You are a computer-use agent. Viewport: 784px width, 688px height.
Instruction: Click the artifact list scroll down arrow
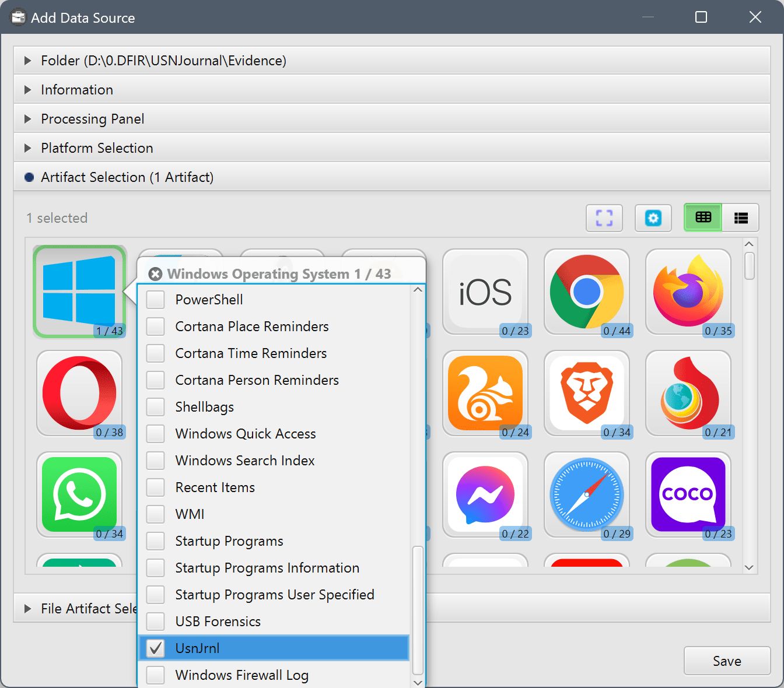tap(418, 682)
